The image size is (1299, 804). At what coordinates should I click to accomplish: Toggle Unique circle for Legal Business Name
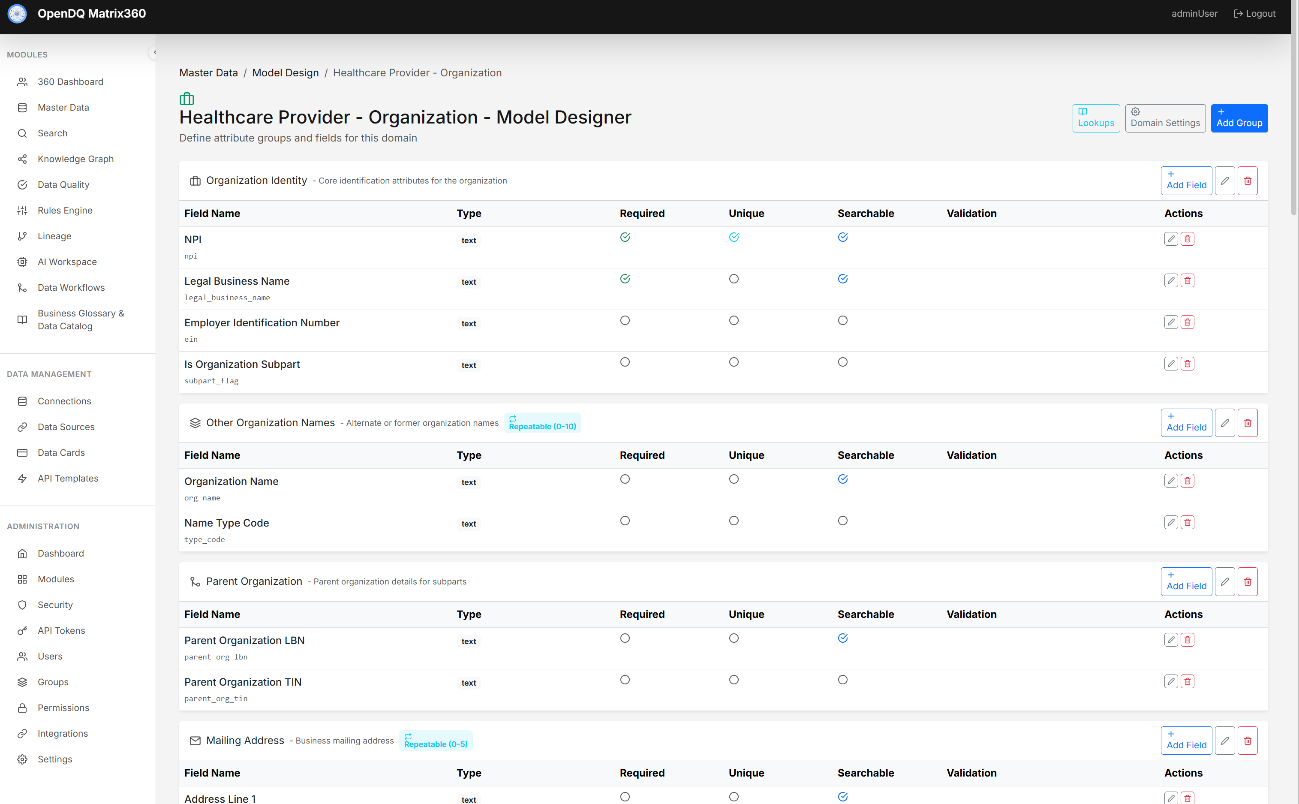tap(734, 279)
